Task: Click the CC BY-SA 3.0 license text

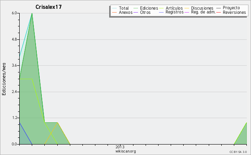Action: pos(238,152)
